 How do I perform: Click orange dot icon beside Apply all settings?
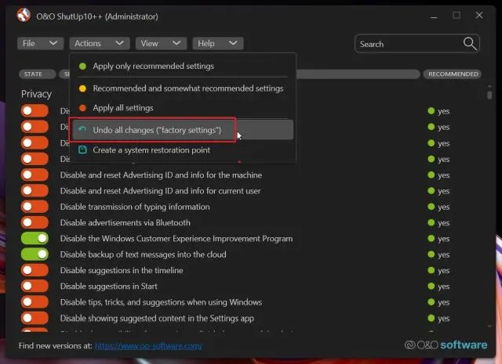(x=82, y=108)
